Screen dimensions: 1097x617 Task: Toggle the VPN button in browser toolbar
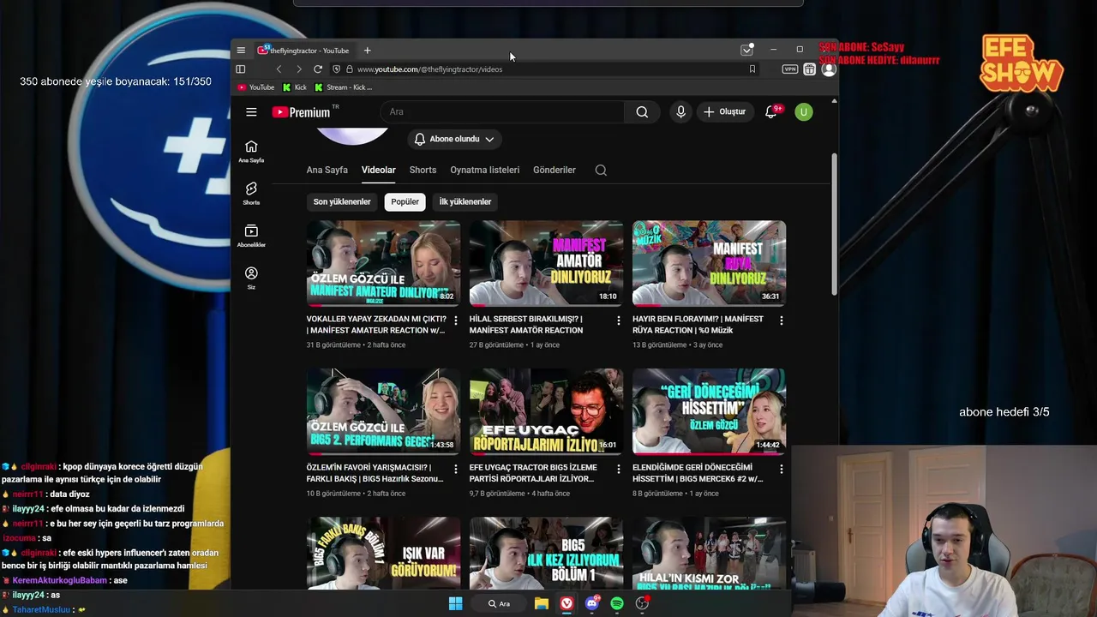[x=790, y=69]
